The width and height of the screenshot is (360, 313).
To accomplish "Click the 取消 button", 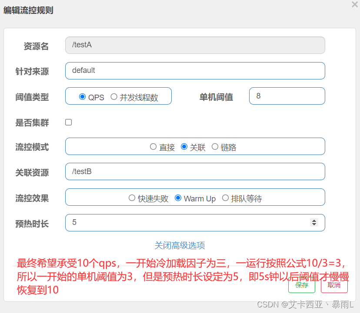I will [334, 285].
